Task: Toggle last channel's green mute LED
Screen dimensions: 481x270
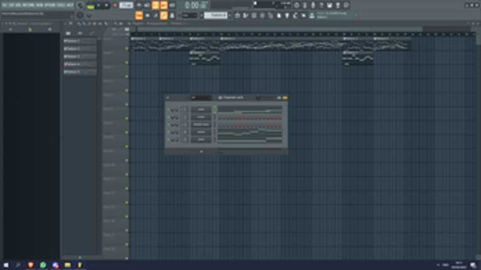Action: pos(168,140)
